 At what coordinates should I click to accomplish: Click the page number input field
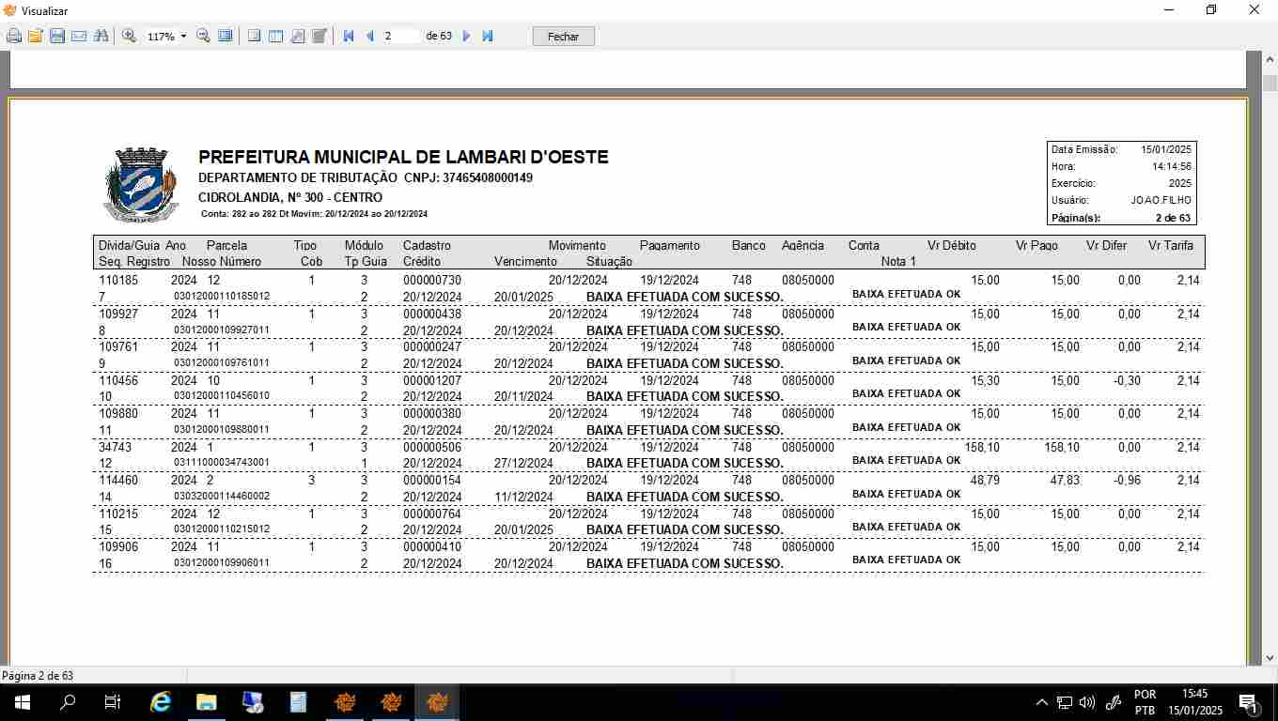pos(399,36)
